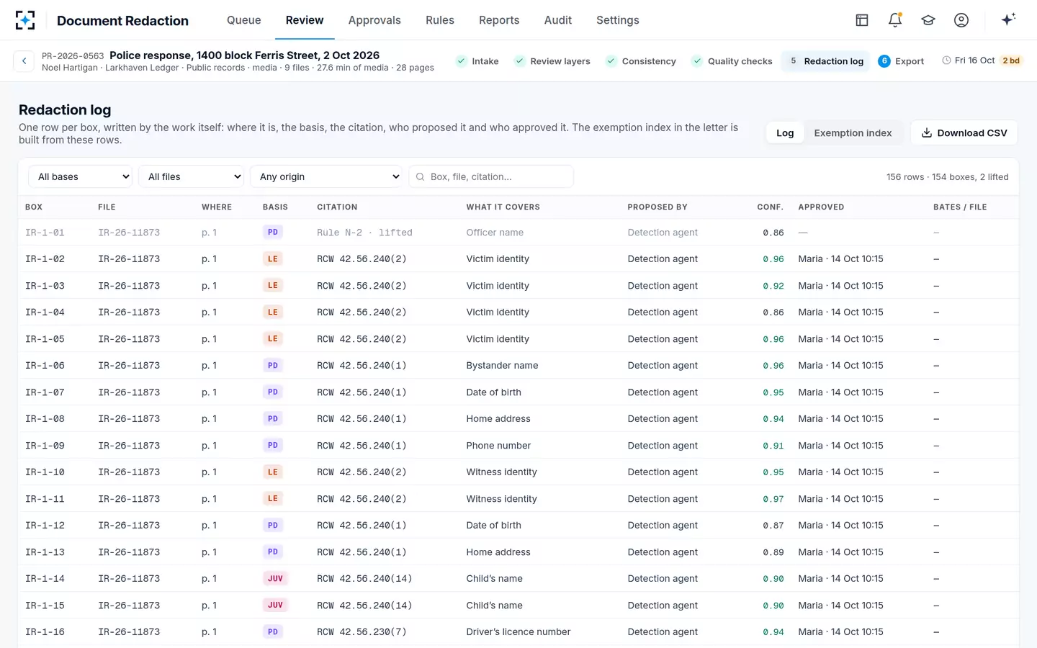Viewport: 1037px width, 648px height.
Task: Select box ID IR-1-07
Action: (x=45, y=392)
